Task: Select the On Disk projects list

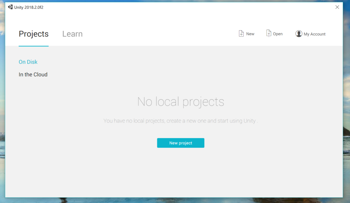Action: coord(28,62)
